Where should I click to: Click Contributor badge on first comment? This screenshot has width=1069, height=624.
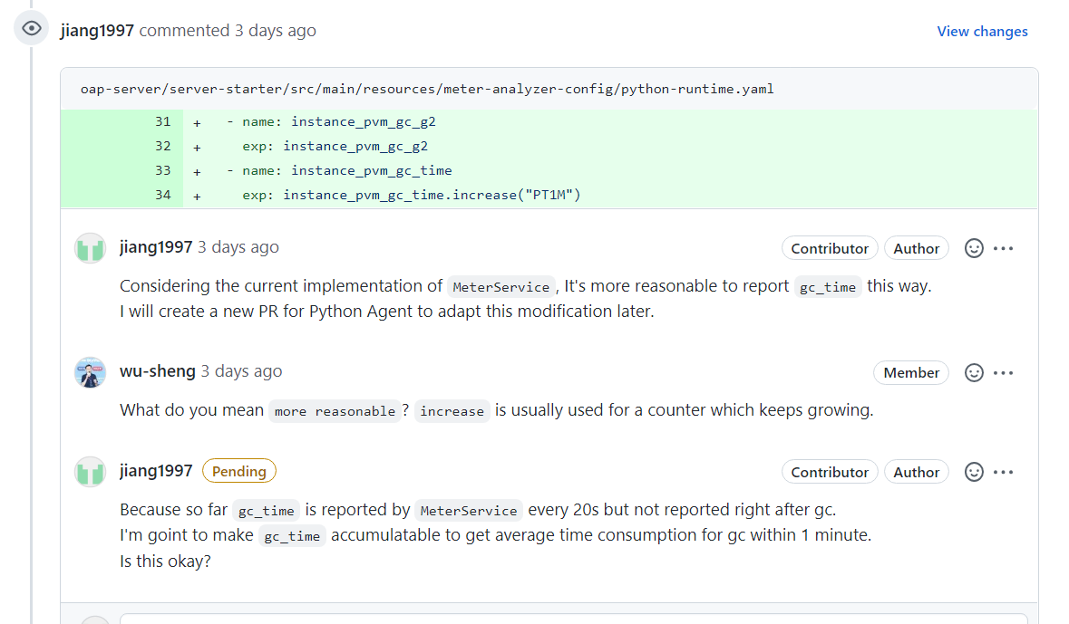830,248
